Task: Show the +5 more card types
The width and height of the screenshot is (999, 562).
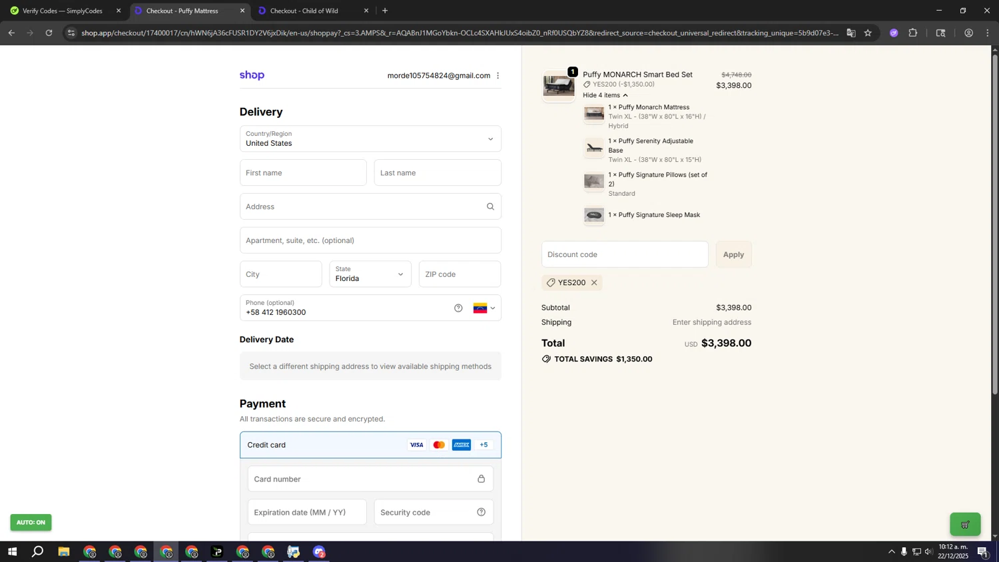Action: 484,445
